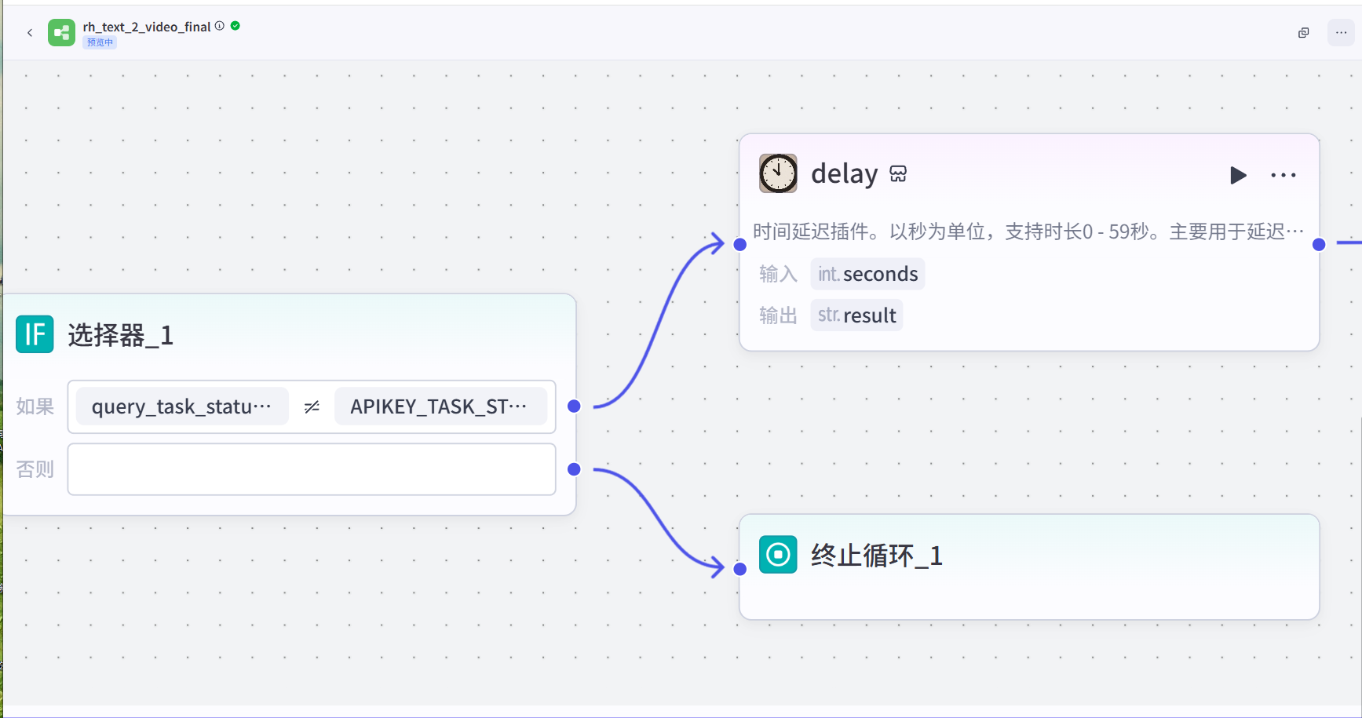Open the header more options menu
The width and height of the screenshot is (1362, 718).
(x=1341, y=33)
